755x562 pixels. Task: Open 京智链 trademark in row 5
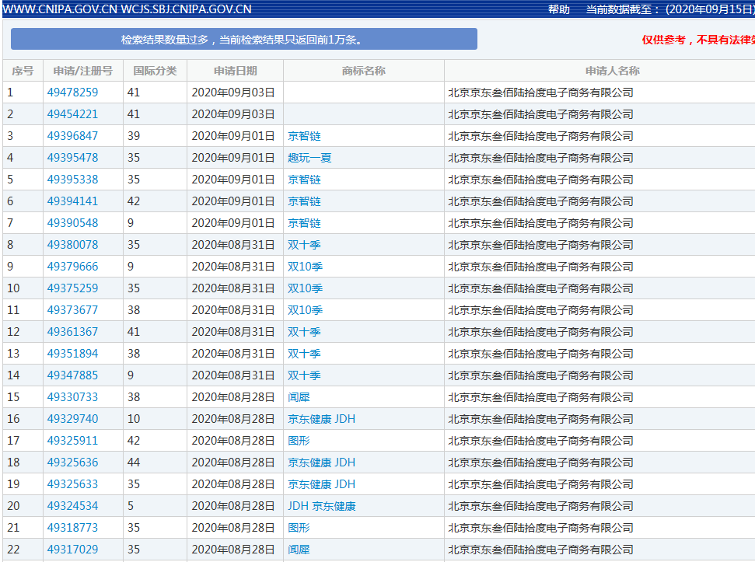coord(304,180)
